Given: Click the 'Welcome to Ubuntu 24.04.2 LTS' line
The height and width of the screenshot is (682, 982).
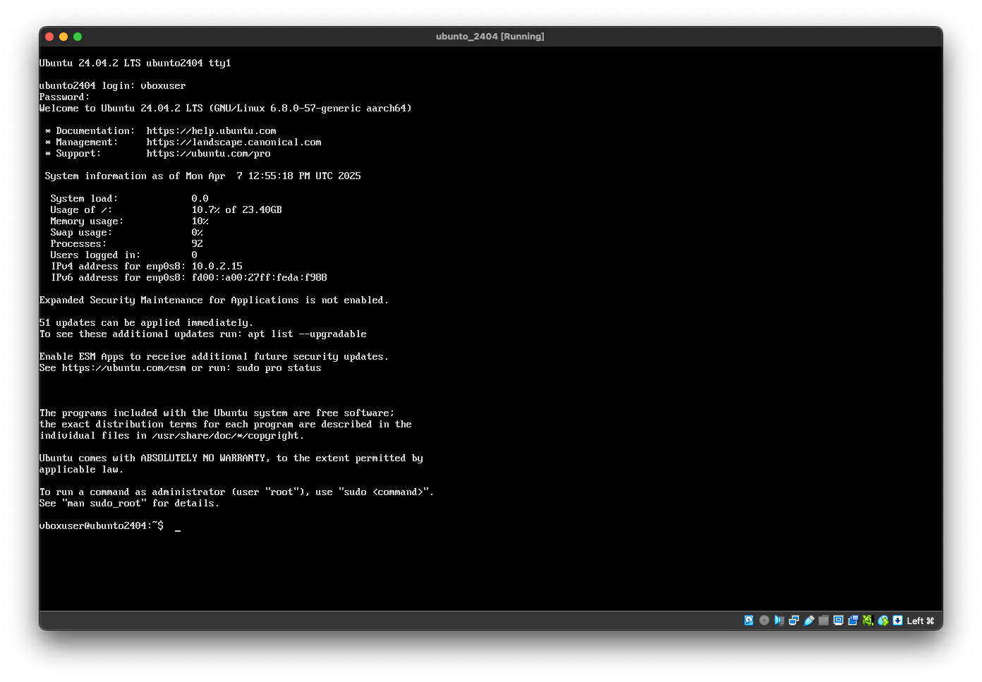Looking at the screenshot, I should 226,109.
